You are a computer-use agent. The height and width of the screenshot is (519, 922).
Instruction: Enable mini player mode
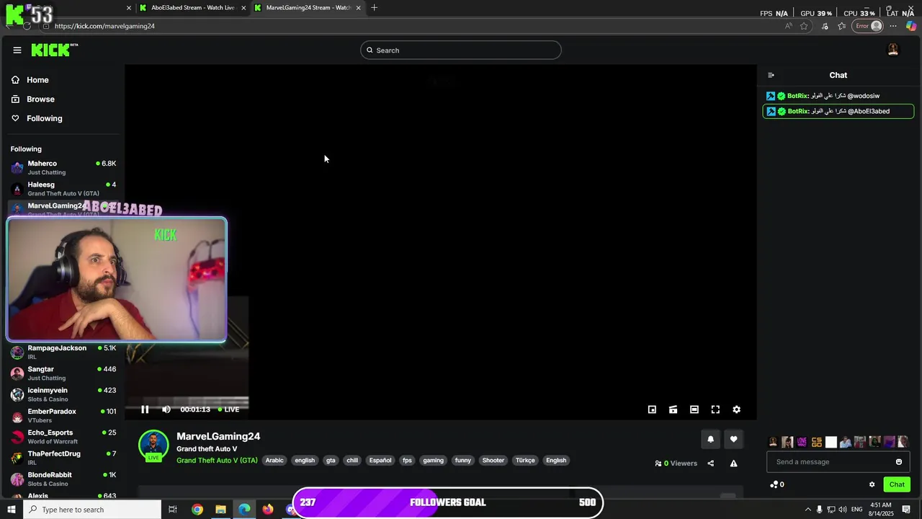pos(652,409)
